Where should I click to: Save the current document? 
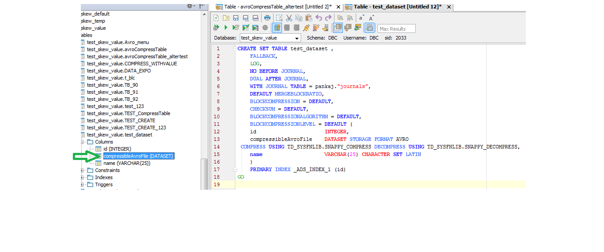pos(236,18)
